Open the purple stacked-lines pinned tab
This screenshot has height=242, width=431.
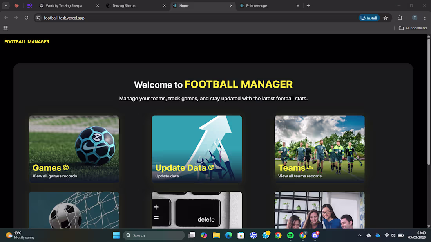point(30,5)
